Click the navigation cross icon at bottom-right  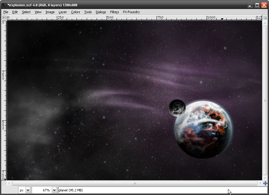pos(265,183)
